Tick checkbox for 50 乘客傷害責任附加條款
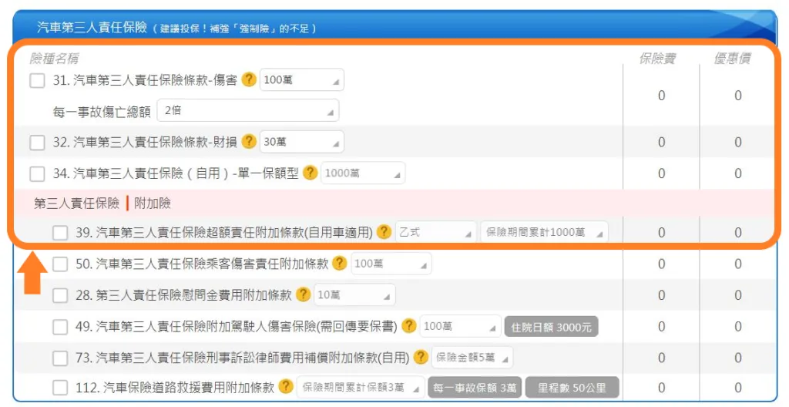The height and width of the screenshot is (407, 789). (x=60, y=264)
